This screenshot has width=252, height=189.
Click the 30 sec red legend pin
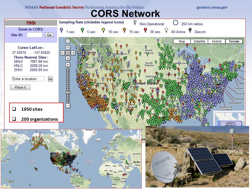click(x=145, y=30)
